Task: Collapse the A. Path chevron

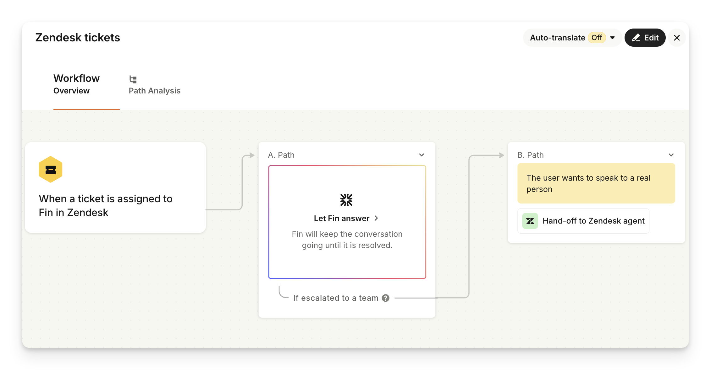Action: pyautogui.click(x=422, y=155)
